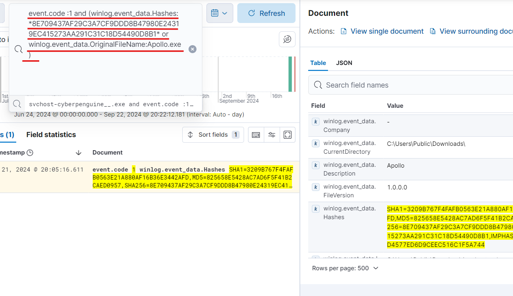Select the Table tab
Screen dimensions: 513x296
point(318,63)
